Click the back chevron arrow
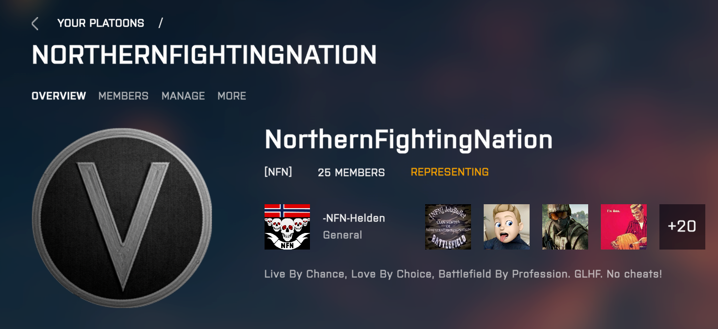This screenshot has height=329, width=718. tap(35, 23)
